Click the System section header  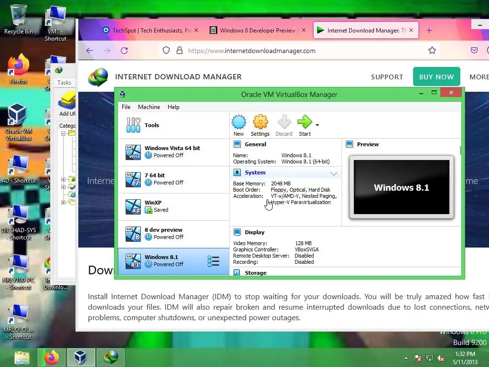(255, 173)
